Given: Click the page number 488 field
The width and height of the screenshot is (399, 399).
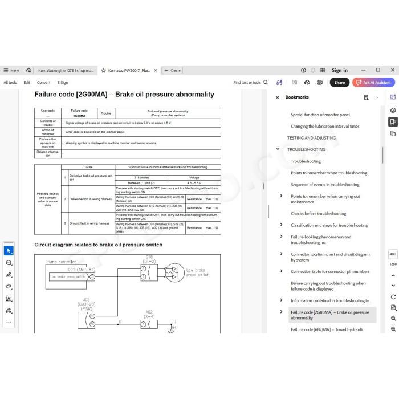Looking at the screenshot, I should pos(393,254).
